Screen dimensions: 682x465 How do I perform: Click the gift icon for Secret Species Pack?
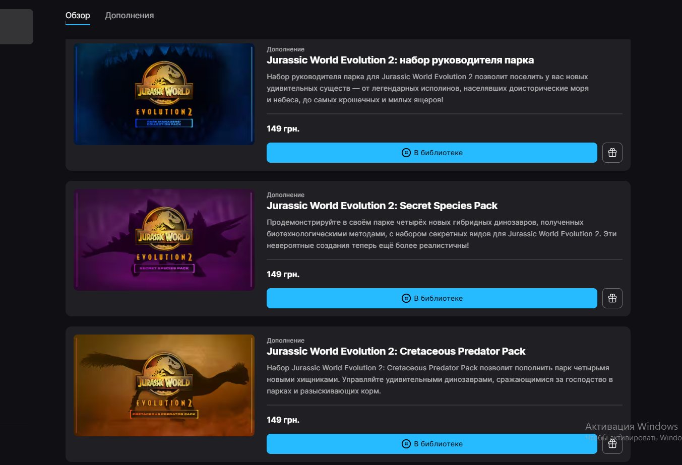click(612, 298)
